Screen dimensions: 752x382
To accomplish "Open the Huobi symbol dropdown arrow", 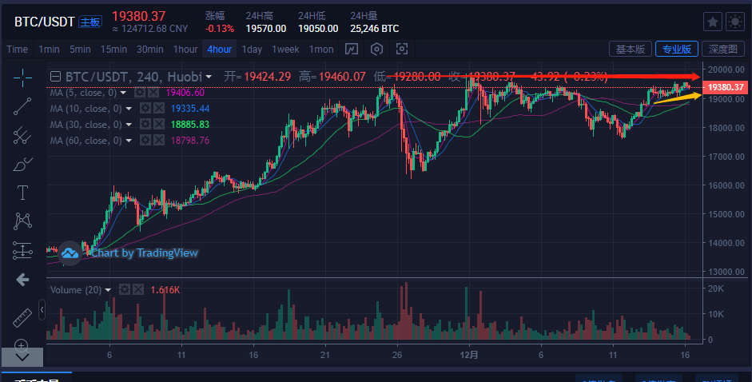I will (209, 77).
